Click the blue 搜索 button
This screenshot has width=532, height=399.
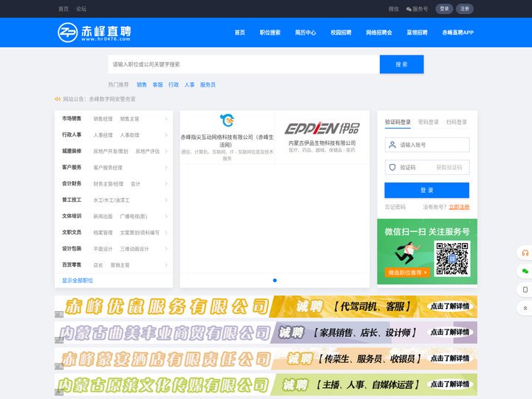402,64
